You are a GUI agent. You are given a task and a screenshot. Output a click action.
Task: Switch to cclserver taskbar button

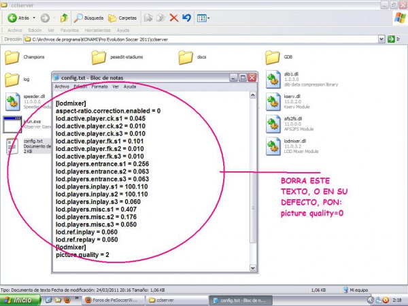pyautogui.click(x=177, y=301)
